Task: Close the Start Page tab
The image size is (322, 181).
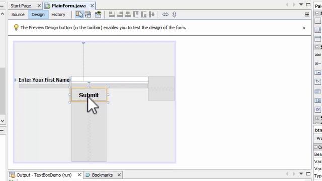Action: (x=39, y=6)
